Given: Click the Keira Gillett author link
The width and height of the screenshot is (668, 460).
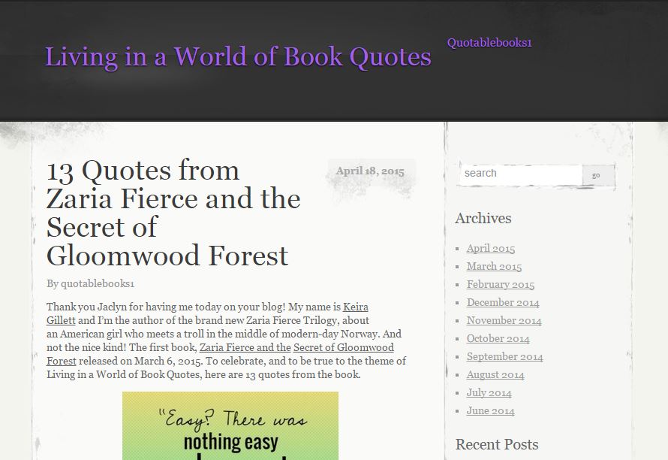Looking at the screenshot, I should coord(355,307).
